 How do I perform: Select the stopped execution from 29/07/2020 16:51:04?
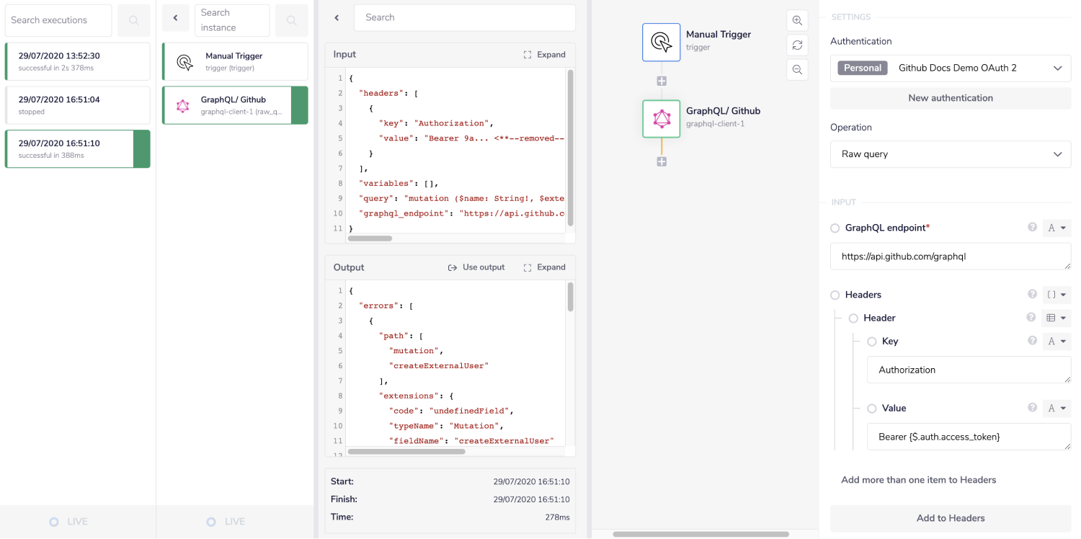pos(77,105)
